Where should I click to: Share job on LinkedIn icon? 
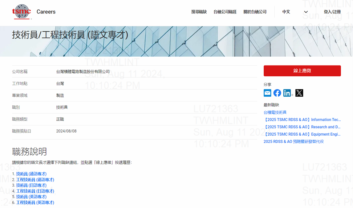[x=287, y=93]
